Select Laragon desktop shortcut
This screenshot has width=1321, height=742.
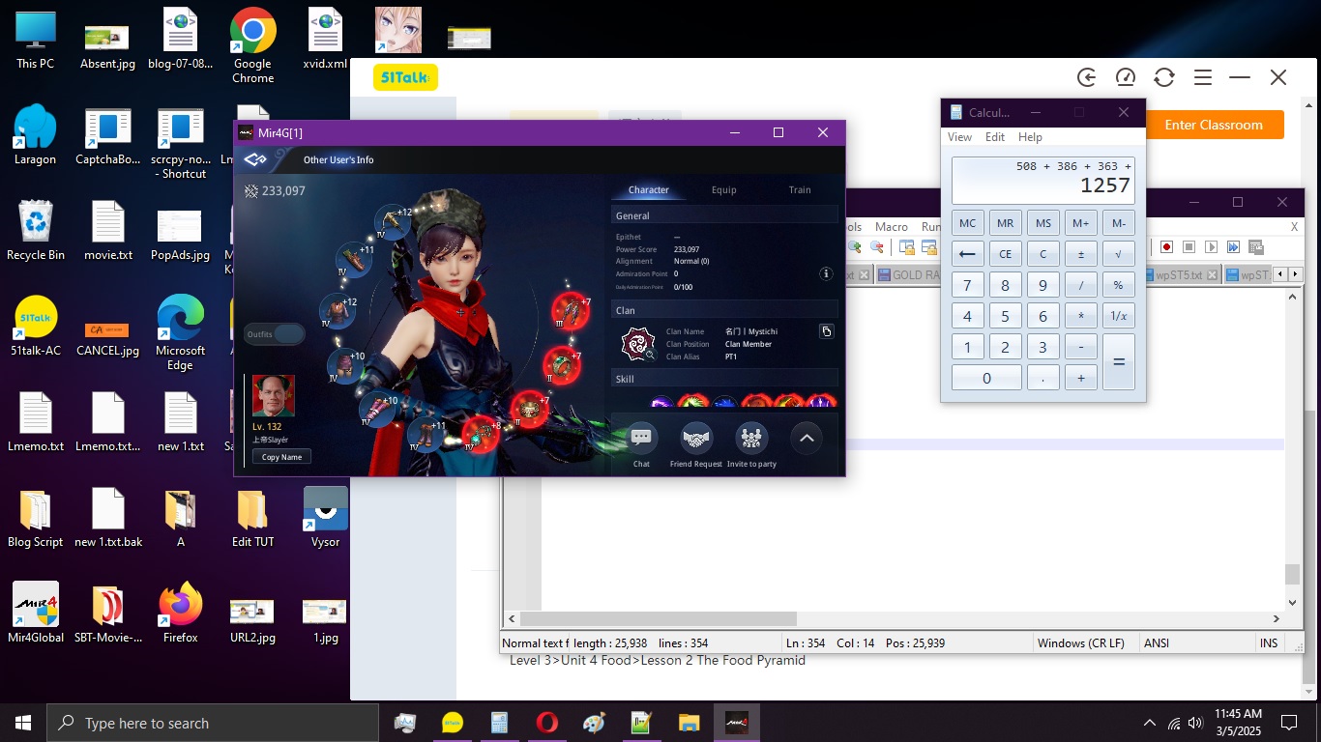36,135
